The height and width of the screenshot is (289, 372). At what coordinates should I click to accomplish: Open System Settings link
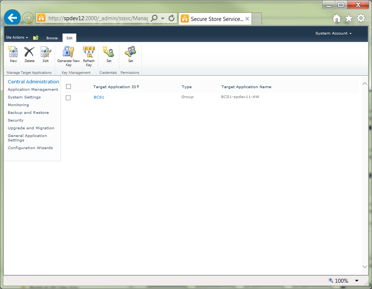pos(24,97)
